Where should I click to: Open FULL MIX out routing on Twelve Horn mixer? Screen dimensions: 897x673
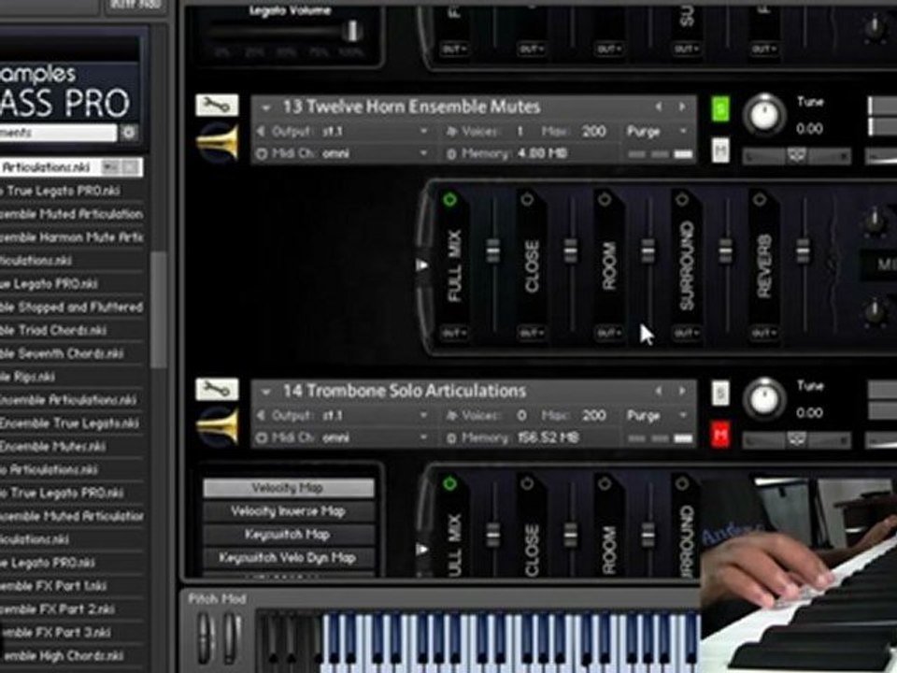(454, 333)
